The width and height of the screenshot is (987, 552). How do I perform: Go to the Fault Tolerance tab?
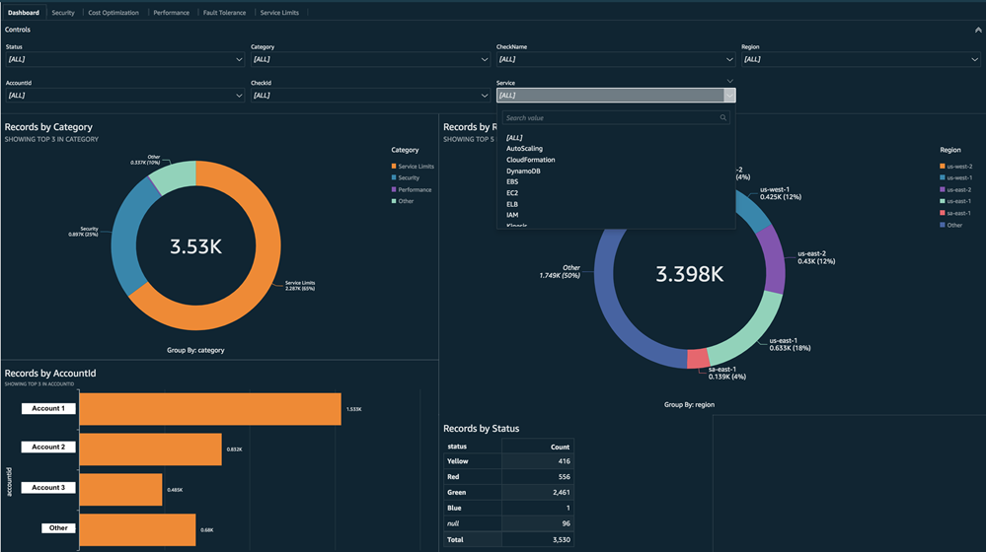[224, 13]
